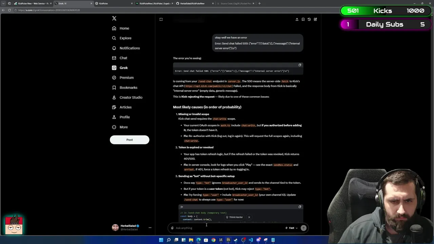Click the "Most likely causes" heading
This screenshot has height=244, width=434.
click(207, 107)
